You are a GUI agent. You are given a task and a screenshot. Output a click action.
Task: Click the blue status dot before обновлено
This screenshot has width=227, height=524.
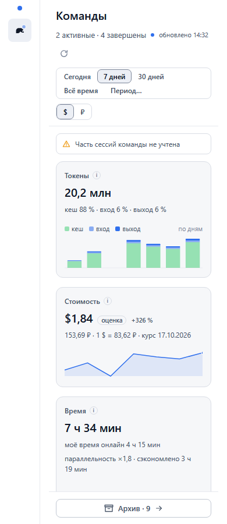[x=152, y=35]
